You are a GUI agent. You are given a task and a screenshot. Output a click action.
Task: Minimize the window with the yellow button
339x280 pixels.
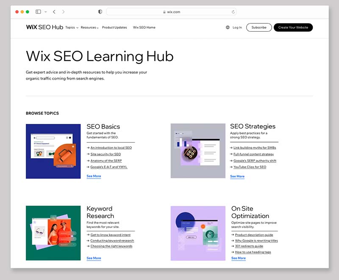coord(22,12)
